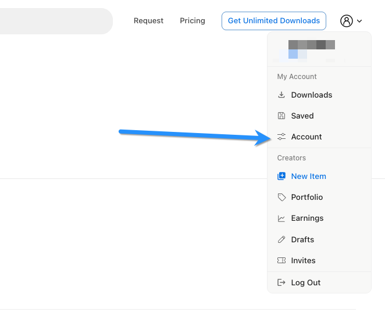Click the Log Out exit icon
Screen dimensions: 385x319
(x=281, y=282)
